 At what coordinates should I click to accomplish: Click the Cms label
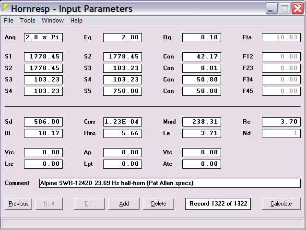point(90,122)
